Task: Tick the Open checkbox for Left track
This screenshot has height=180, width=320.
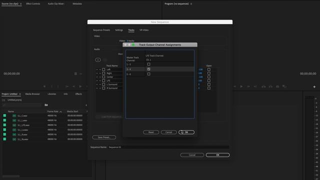Action: (209, 69)
